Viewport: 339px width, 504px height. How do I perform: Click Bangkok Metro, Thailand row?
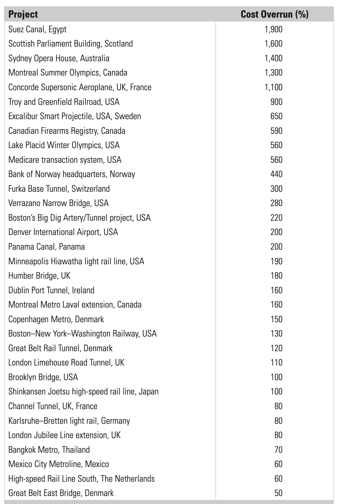(169, 450)
